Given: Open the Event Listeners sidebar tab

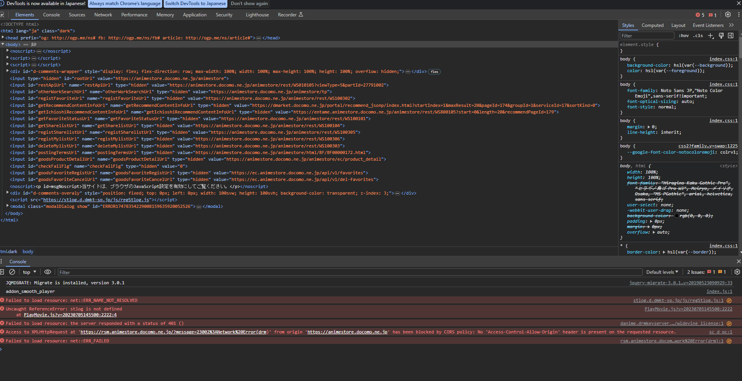Looking at the screenshot, I should pyautogui.click(x=708, y=25).
